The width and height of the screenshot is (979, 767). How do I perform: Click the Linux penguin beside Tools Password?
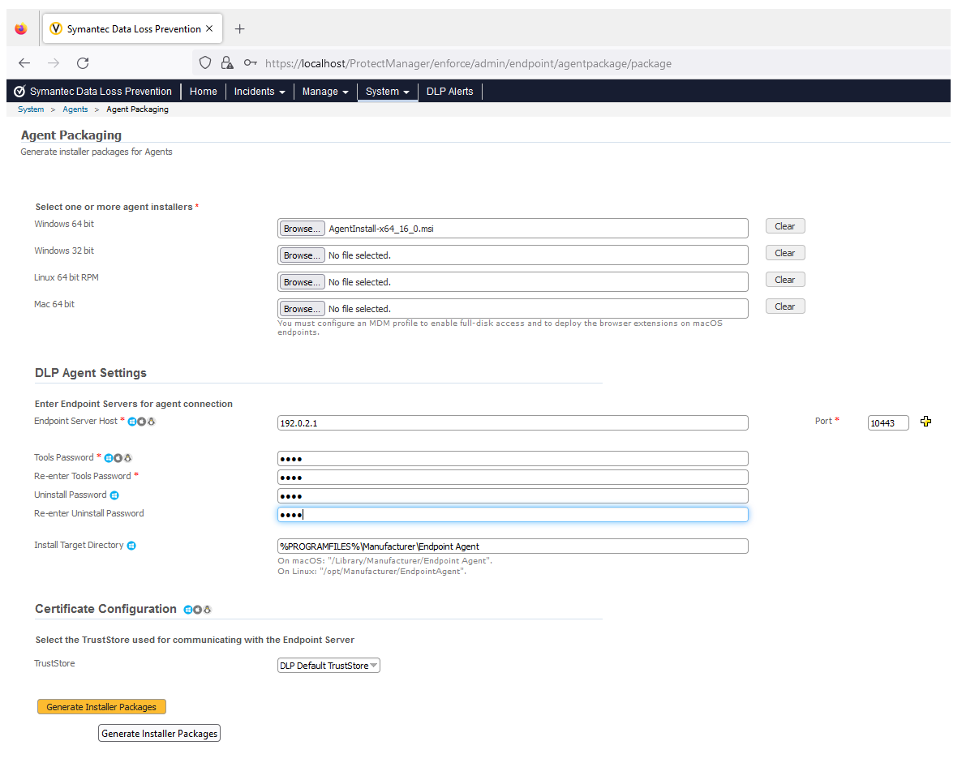coord(127,458)
